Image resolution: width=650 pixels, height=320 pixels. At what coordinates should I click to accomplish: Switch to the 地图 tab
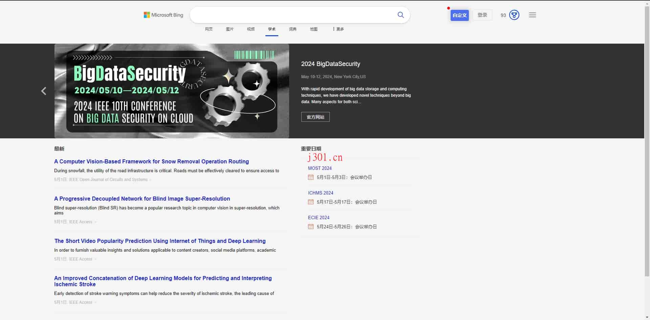point(314,29)
